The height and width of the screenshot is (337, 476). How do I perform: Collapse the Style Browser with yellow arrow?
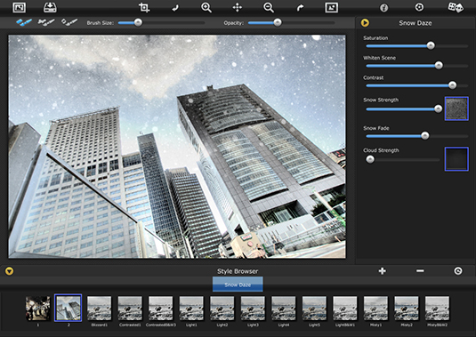9,271
